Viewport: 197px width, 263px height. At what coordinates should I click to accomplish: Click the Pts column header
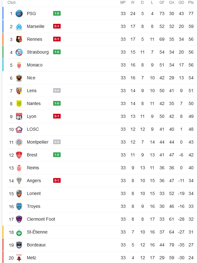coord(191,3)
